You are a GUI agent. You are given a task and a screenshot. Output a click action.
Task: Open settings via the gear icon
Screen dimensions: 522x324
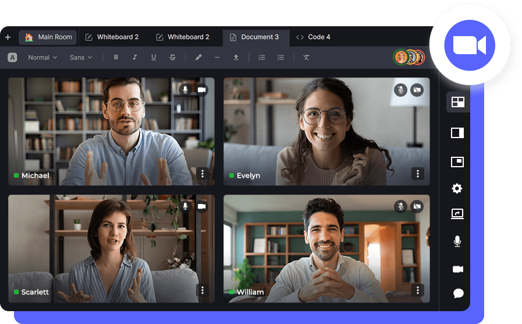coord(457,188)
